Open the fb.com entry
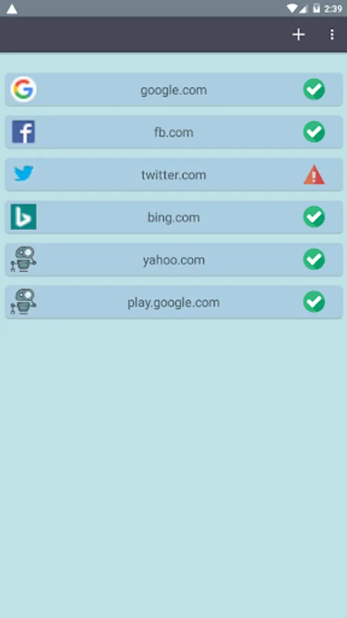This screenshot has width=347, height=618. pyautogui.click(x=173, y=132)
